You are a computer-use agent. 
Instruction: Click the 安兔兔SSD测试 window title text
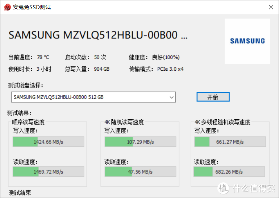click(32, 7)
